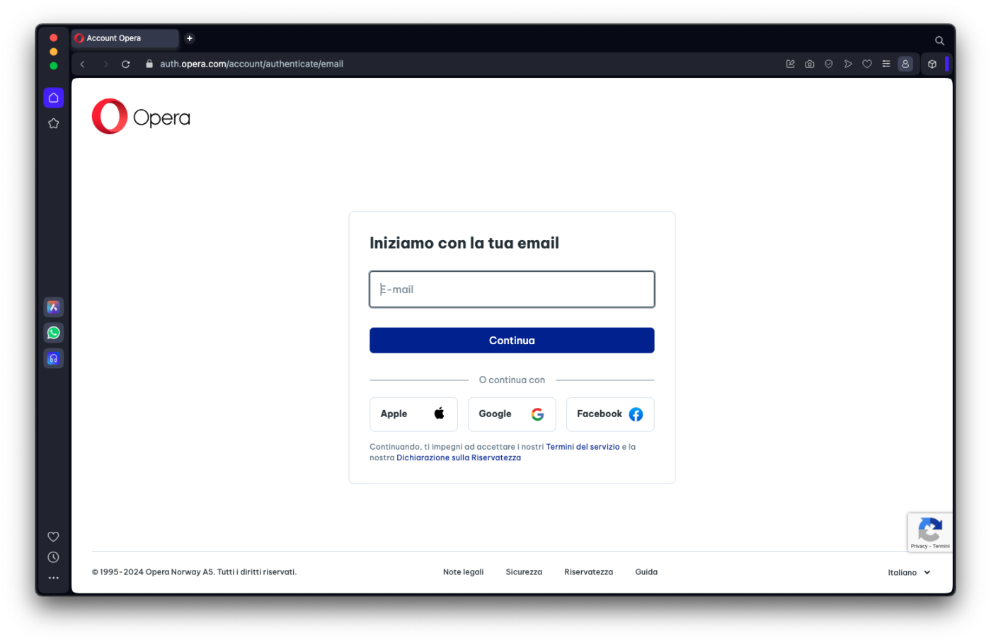Open sidebar history clock icon
Screen dimensions: 991x643
click(53, 557)
